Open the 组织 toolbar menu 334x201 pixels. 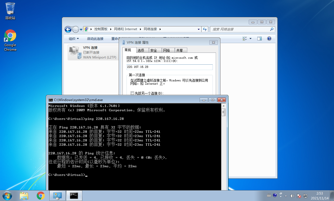74,39
